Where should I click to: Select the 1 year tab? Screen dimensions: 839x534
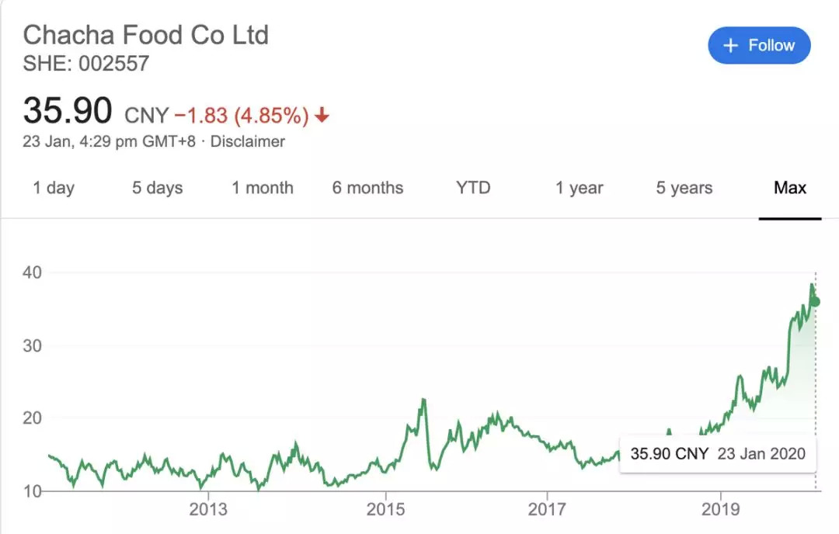[579, 188]
